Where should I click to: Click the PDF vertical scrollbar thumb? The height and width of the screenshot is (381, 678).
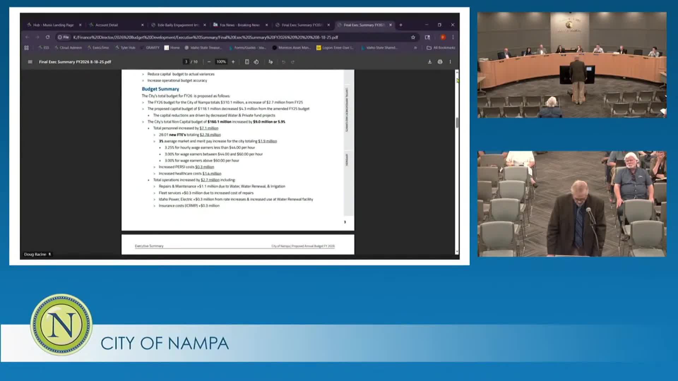coord(457,122)
